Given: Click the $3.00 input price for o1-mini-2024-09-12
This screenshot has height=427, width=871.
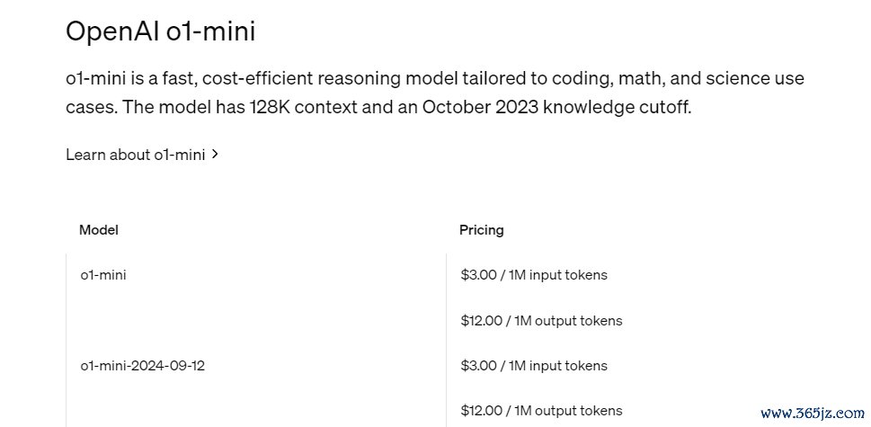Looking at the screenshot, I should (x=534, y=366).
